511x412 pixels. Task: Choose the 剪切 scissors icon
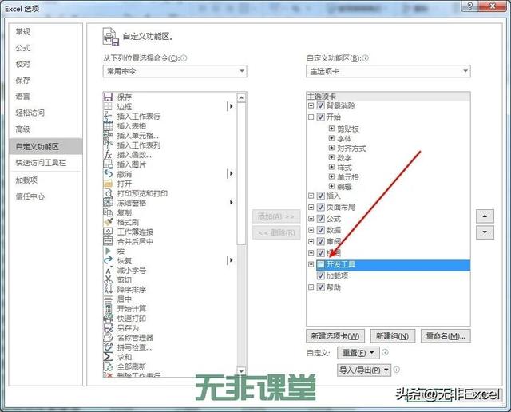pos(108,279)
